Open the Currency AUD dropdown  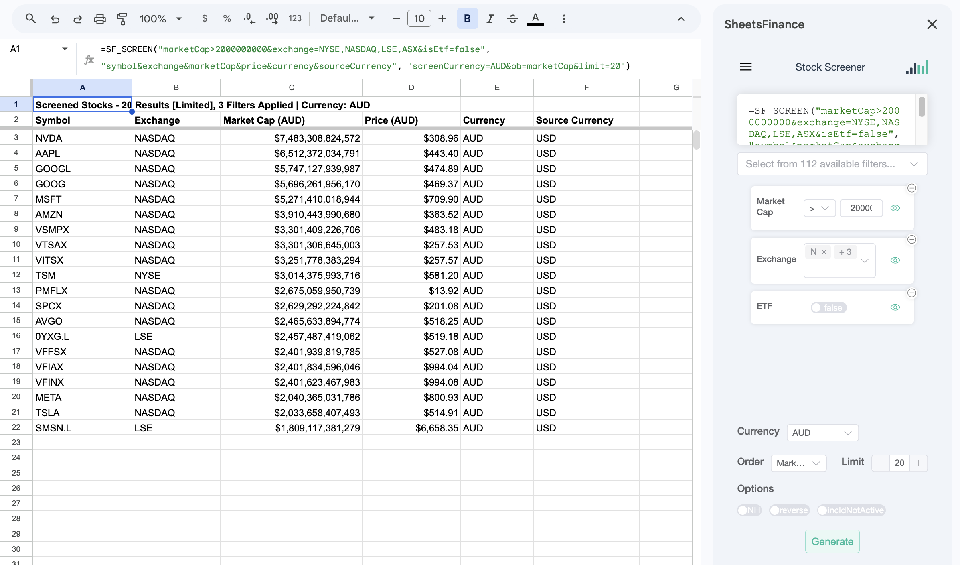point(822,433)
